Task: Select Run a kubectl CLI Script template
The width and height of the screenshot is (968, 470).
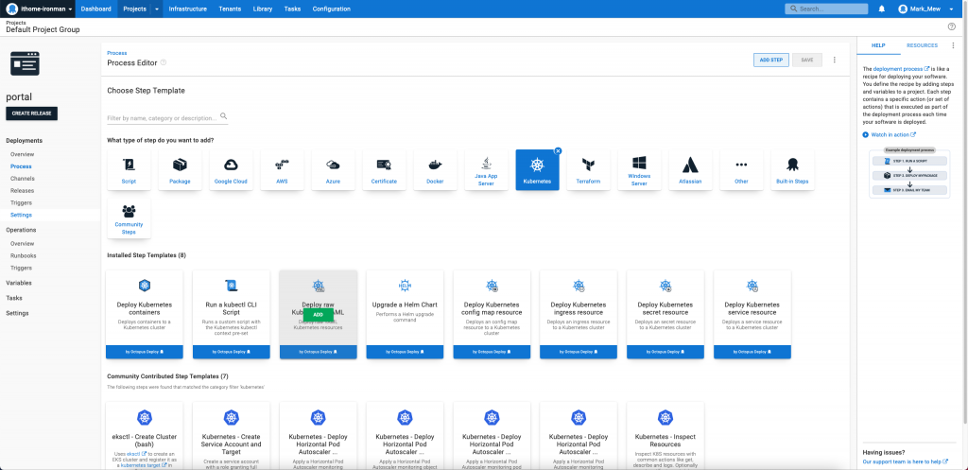Action: (x=231, y=314)
